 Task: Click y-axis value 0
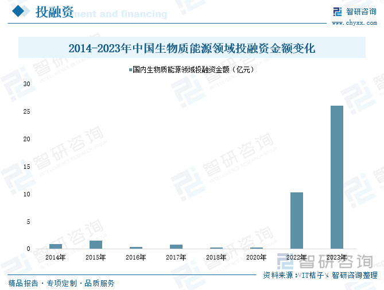point(28,249)
